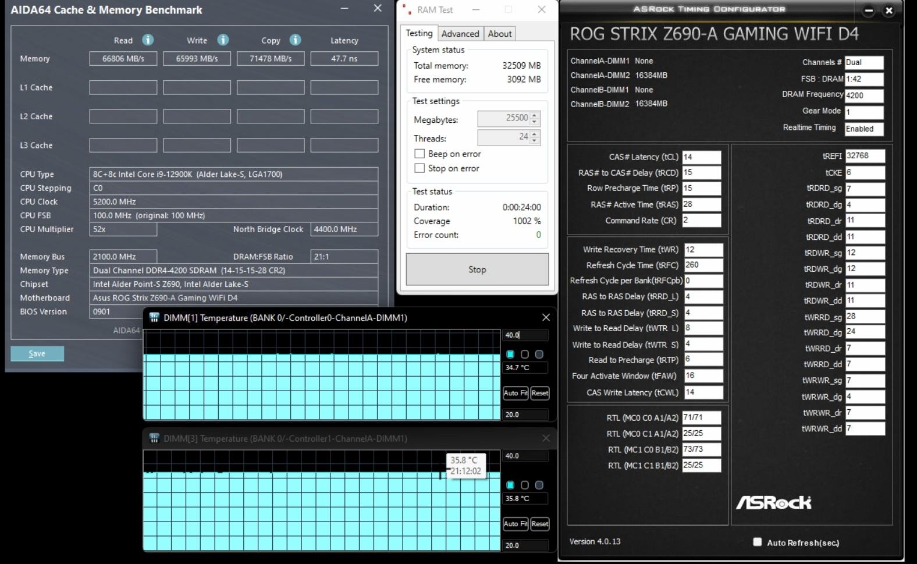The height and width of the screenshot is (564, 917).
Task: Open the About tab in RAM Test
Action: [x=500, y=34]
